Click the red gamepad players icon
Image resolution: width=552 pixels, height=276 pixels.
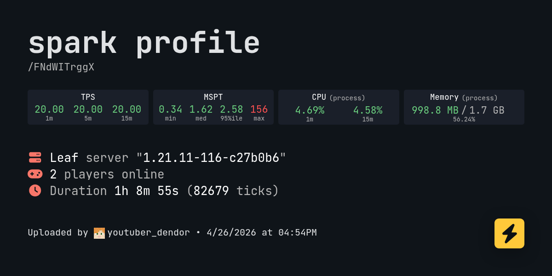point(35,174)
